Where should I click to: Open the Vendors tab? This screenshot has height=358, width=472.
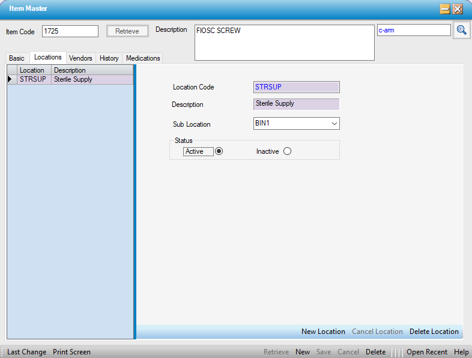point(80,58)
